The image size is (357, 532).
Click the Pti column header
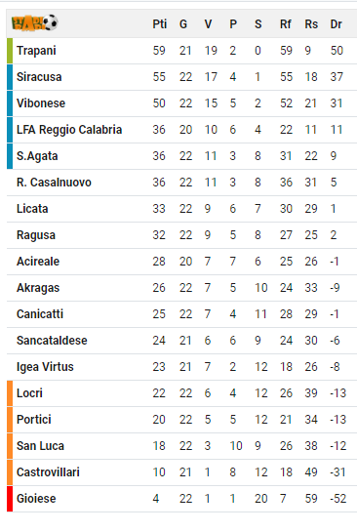click(x=159, y=24)
